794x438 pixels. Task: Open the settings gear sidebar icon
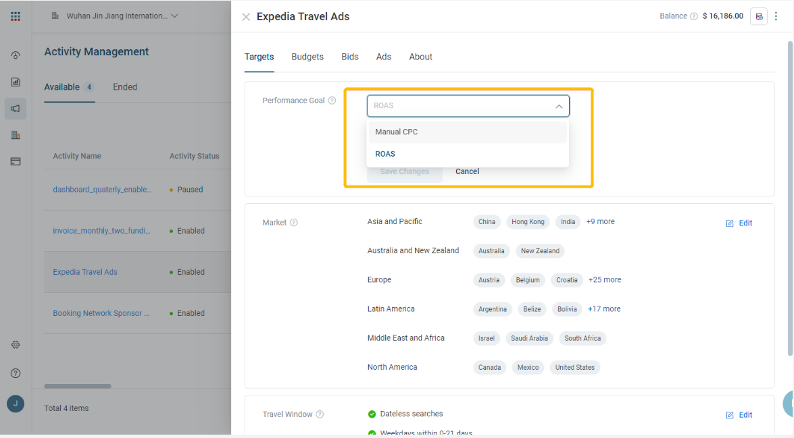16,345
